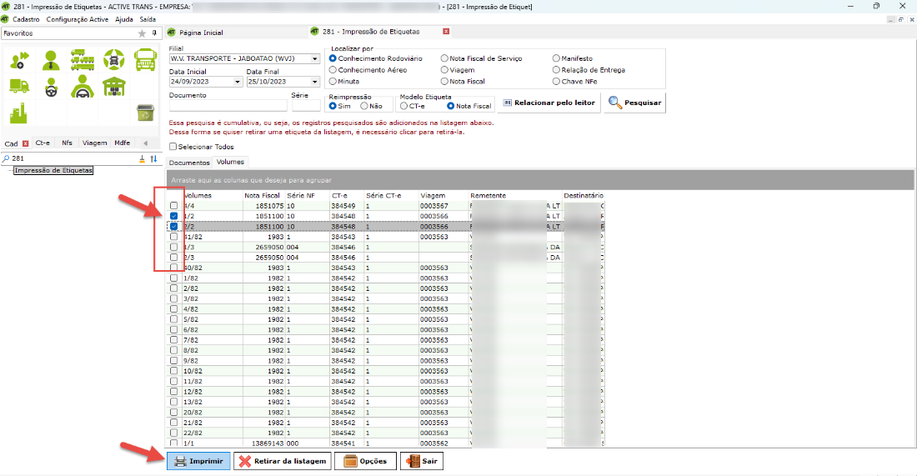
Task: Click the Sair button
Action: pos(422,461)
